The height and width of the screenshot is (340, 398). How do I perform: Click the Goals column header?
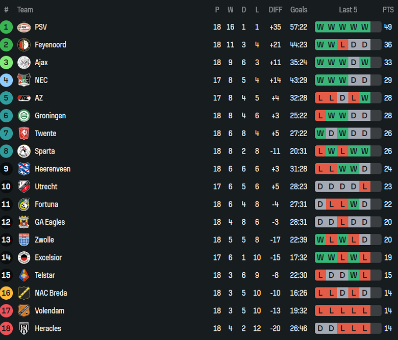click(299, 10)
